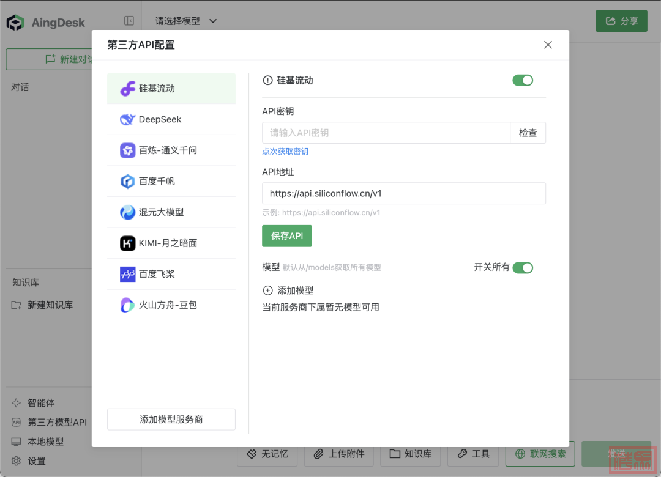Screen dimensions: 661x477
Task: Toggle the 开关所有 models switch
Action: pos(523,268)
